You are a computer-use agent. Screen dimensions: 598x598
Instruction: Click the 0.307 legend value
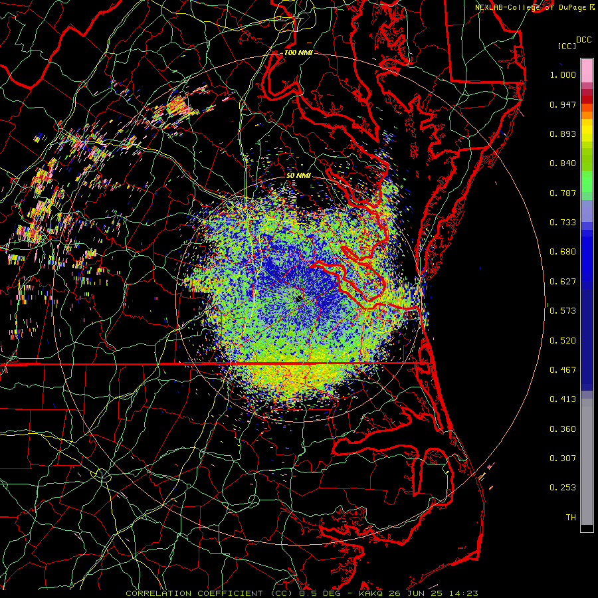(x=563, y=458)
